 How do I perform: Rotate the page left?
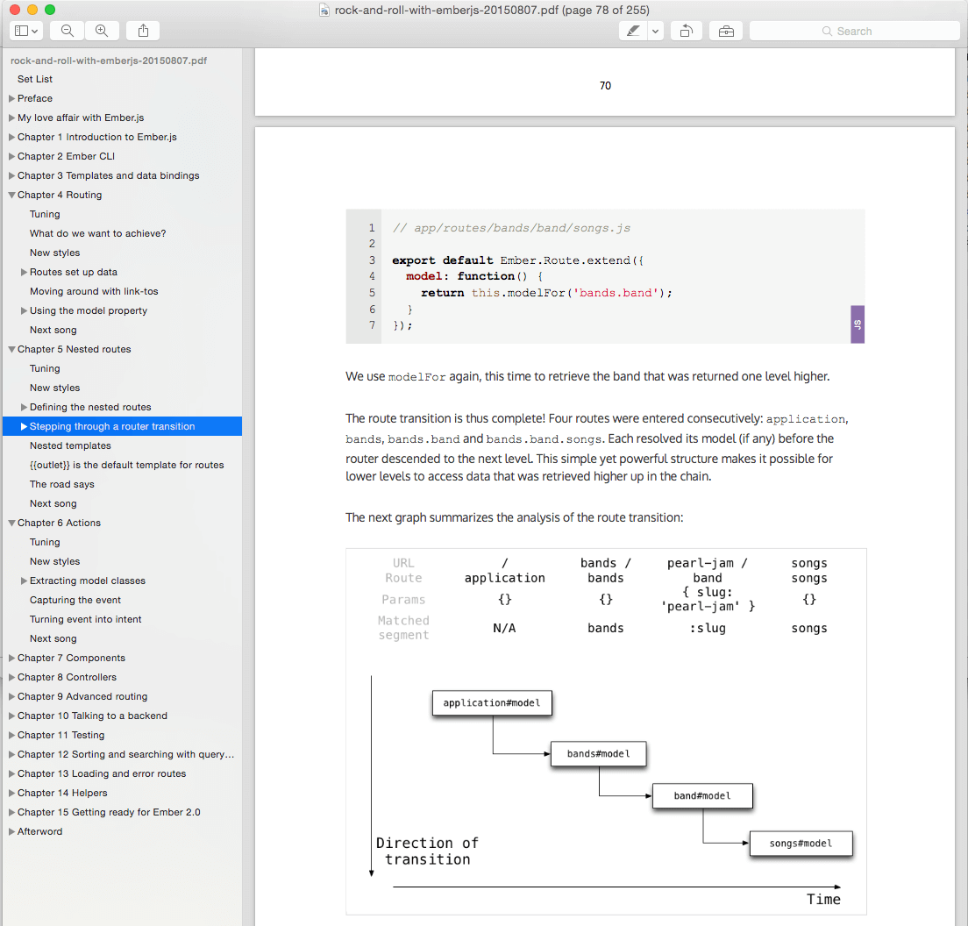tap(687, 31)
